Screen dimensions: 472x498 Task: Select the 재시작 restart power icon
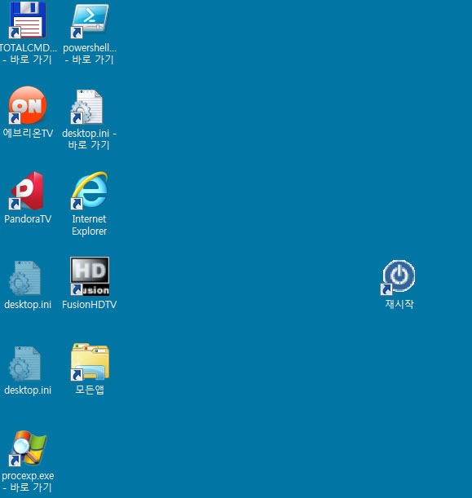[399, 277]
